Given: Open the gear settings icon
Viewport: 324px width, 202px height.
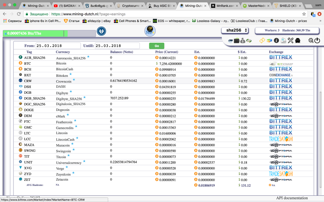Looking at the screenshot, I should [x=311, y=40].
